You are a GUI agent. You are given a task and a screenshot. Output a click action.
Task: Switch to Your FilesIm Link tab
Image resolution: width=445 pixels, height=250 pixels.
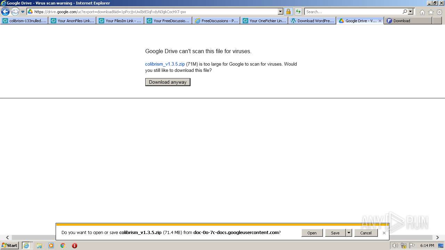pos(120,21)
